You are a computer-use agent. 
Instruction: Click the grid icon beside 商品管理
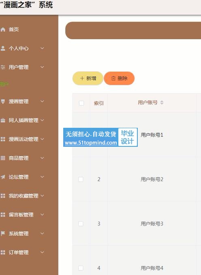pyautogui.click(x=3, y=158)
